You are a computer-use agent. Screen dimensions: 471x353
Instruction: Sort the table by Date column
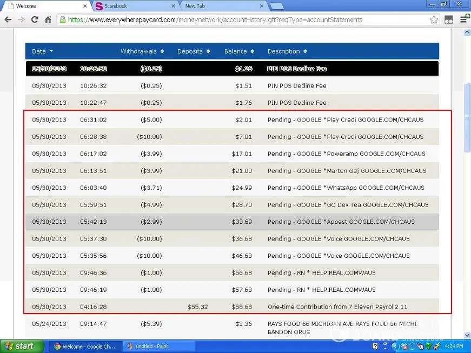point(42,51)
